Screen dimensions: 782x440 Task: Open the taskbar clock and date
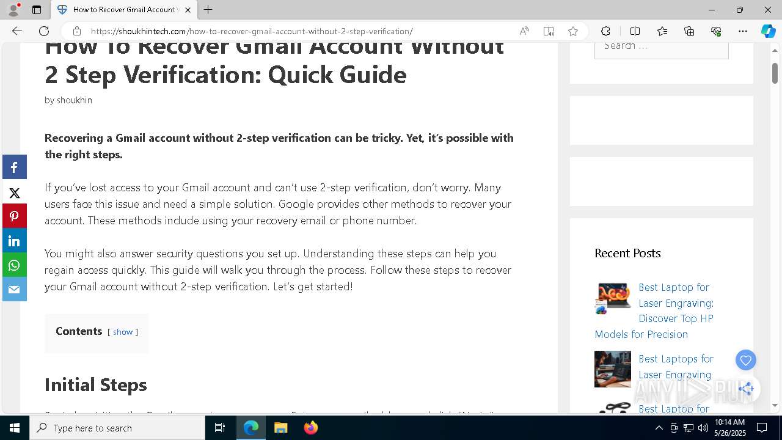730,428
